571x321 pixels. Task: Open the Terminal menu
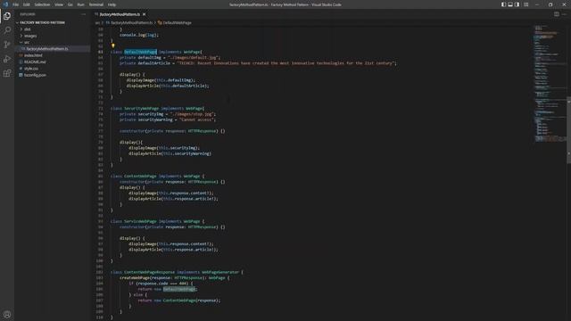[96, 4]
